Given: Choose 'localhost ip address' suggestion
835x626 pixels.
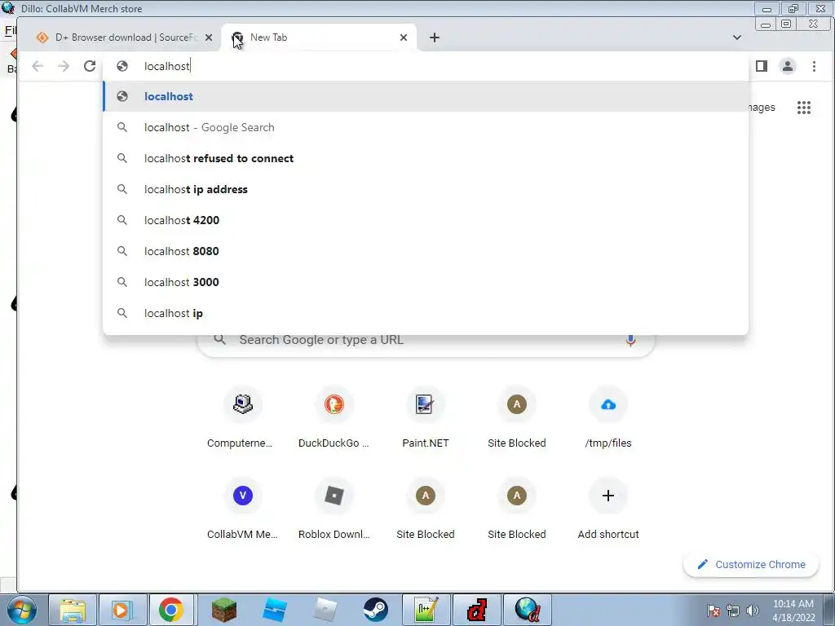Looking at the screenshot, I should (x=426, y=189).
